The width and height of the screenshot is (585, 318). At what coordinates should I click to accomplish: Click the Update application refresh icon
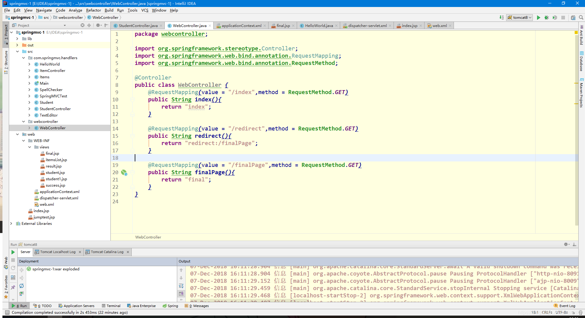click(x=13, y=268)
